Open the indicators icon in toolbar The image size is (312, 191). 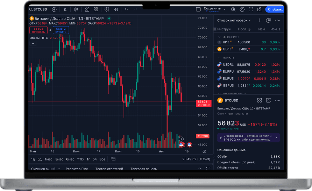tap(87, 9)
